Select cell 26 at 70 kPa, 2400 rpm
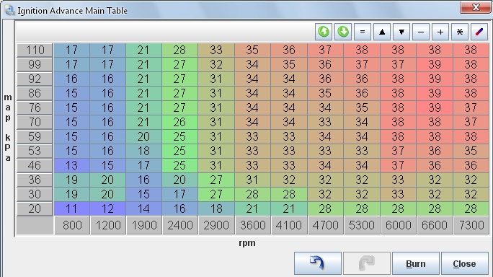The width and height of the screenshot is (493, 277). click(x=180, y=122)
